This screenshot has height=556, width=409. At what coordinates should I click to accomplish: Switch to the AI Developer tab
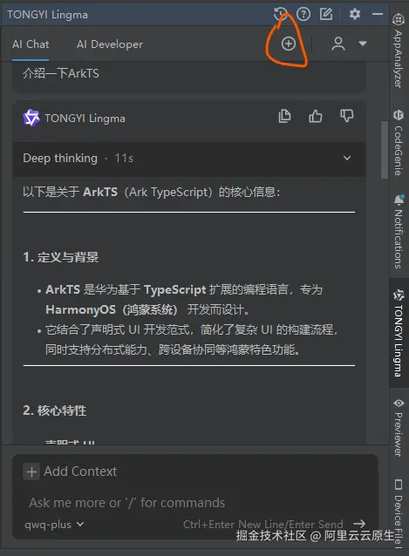point(110,44)
